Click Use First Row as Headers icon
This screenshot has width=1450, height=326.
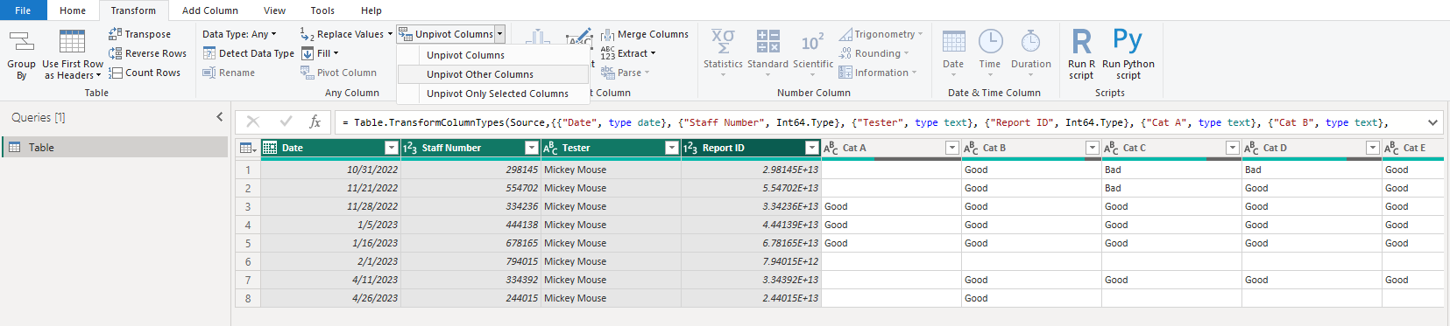click(x=72, y=42)
